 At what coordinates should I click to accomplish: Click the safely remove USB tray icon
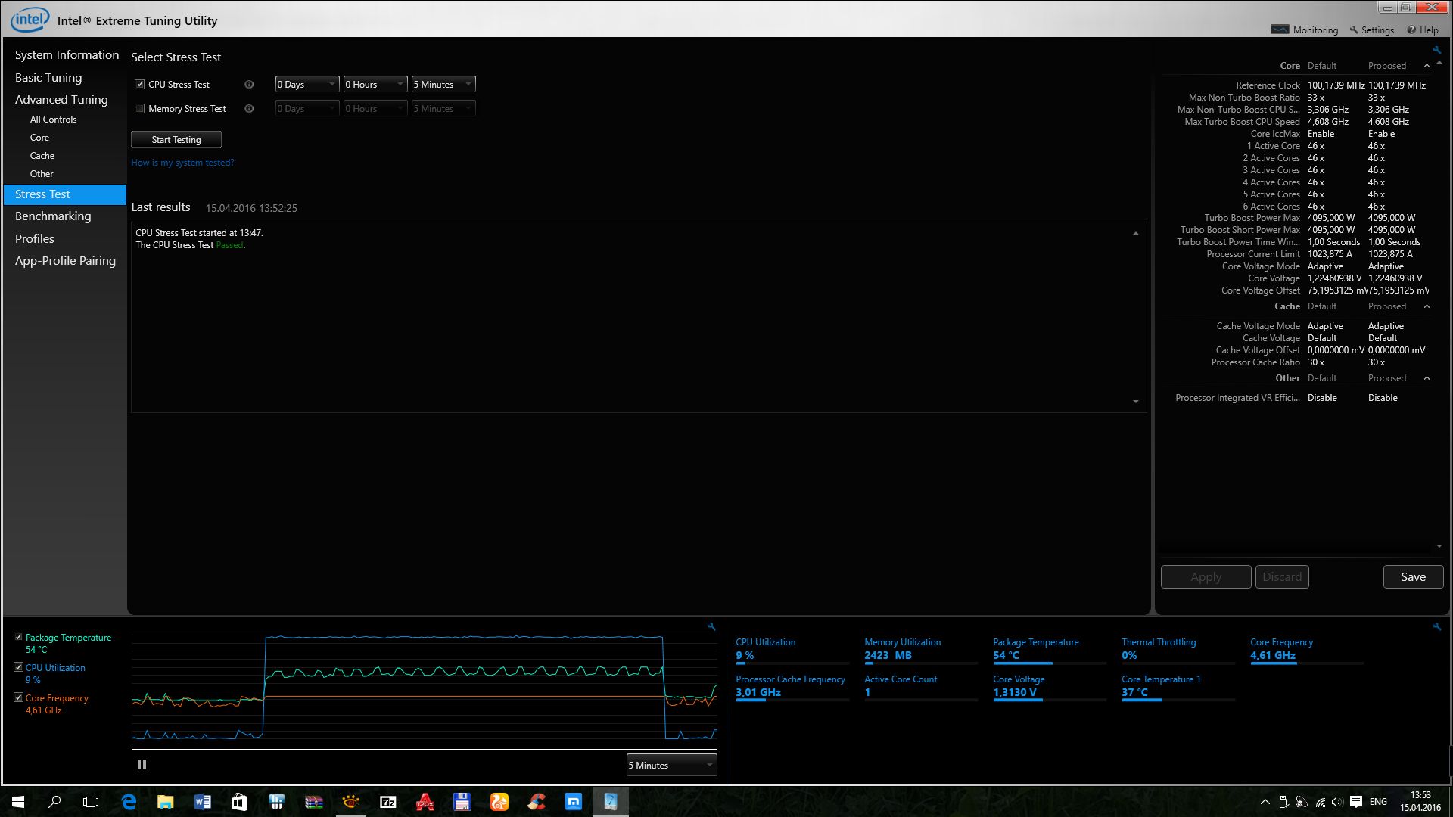pyautogui.click(x=1283, y=802)
